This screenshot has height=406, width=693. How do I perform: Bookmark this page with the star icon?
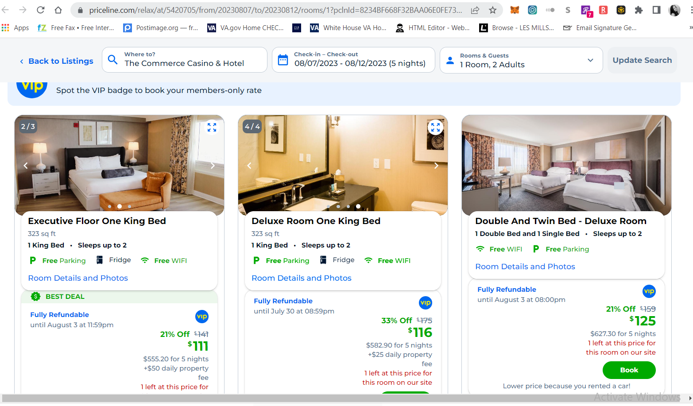[x=492, y=10]
